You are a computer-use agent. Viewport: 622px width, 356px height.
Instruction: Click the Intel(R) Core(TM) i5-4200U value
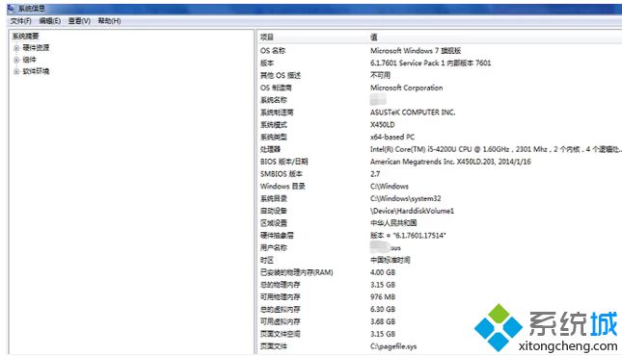coord(496,149)
